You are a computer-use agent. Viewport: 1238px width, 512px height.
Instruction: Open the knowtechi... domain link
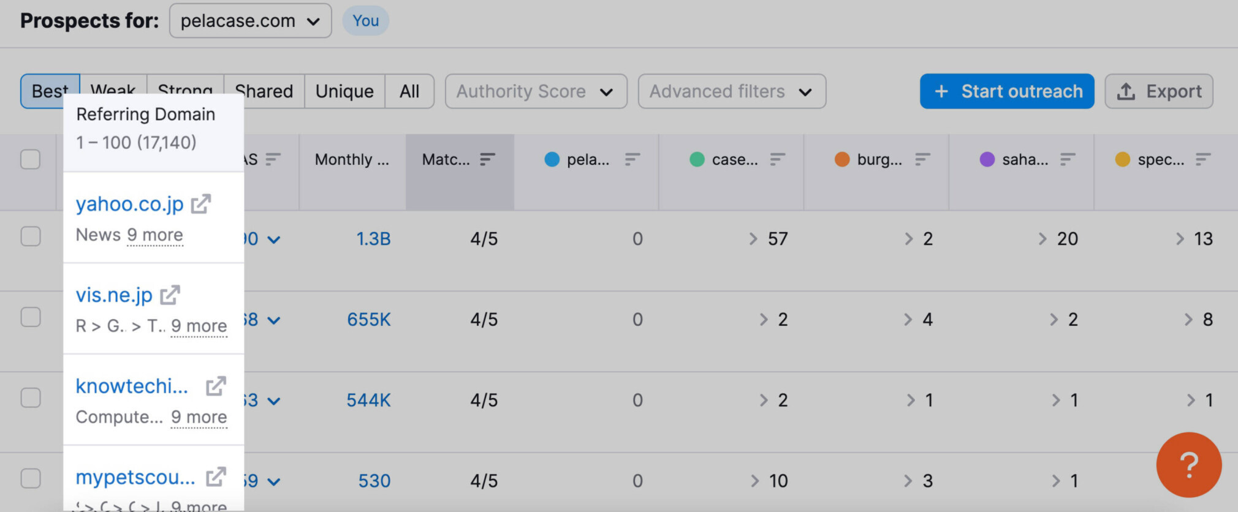click(132, 386)
